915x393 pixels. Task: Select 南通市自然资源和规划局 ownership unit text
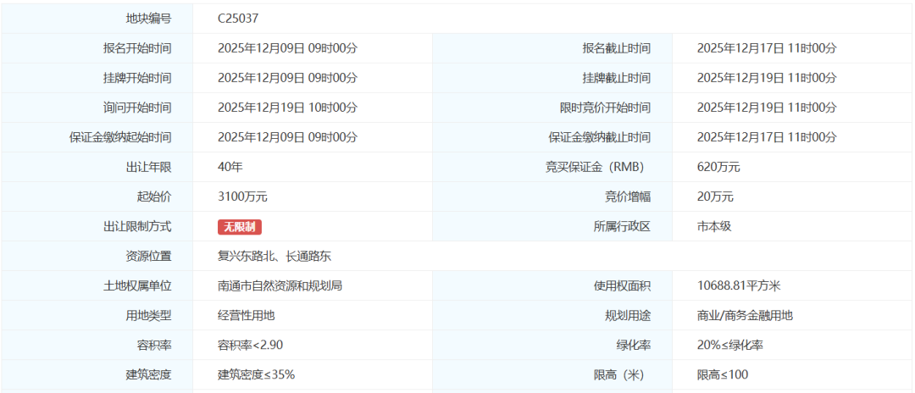(x=280, y=285)
